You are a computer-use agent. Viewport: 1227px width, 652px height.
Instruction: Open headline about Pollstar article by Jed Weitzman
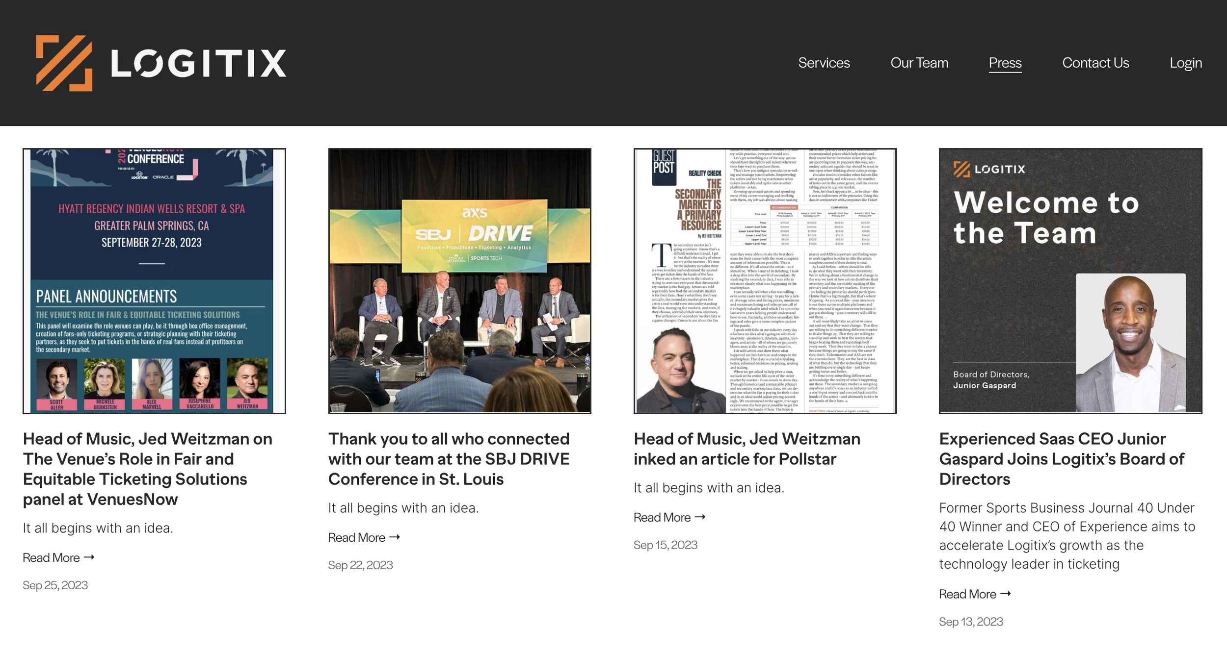point(747,449)
